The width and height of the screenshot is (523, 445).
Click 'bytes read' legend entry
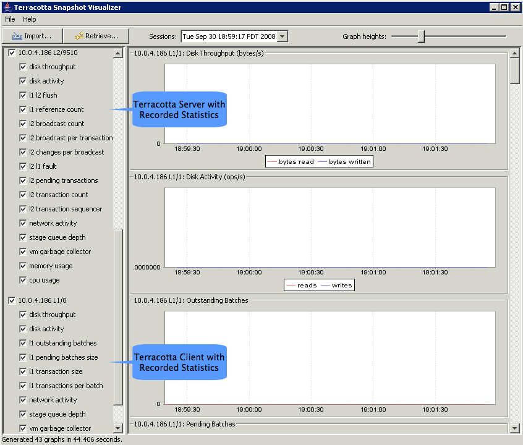291,162
